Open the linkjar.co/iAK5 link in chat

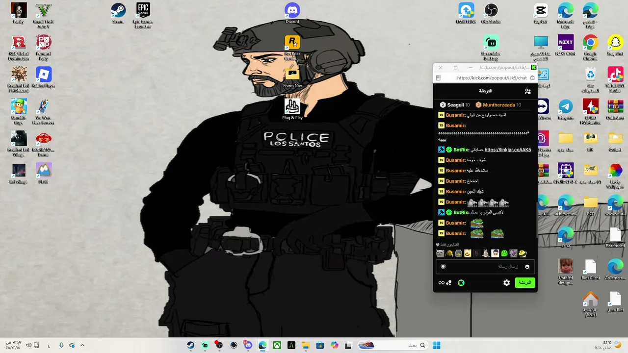coord(508,150)
